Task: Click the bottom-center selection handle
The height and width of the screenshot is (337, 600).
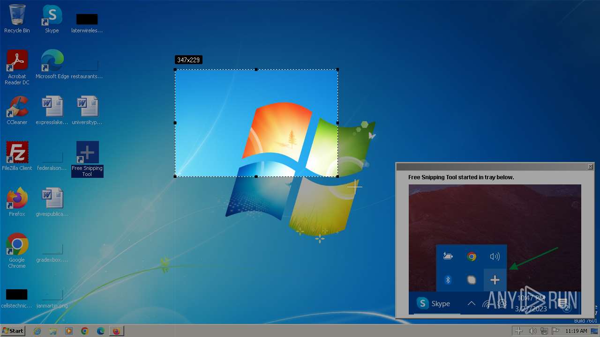Action: click(256, 176)
